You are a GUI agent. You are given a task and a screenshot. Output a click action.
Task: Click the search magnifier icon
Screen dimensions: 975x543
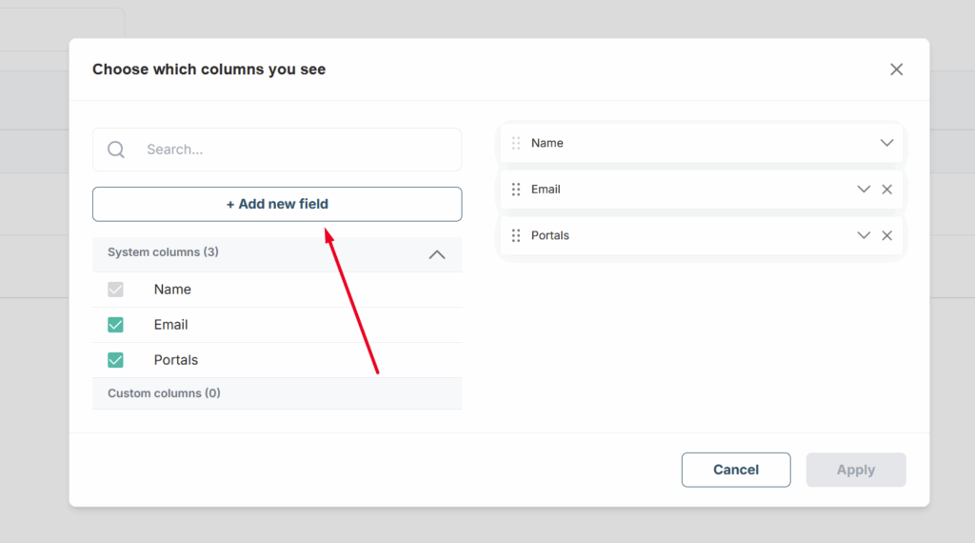115,150
